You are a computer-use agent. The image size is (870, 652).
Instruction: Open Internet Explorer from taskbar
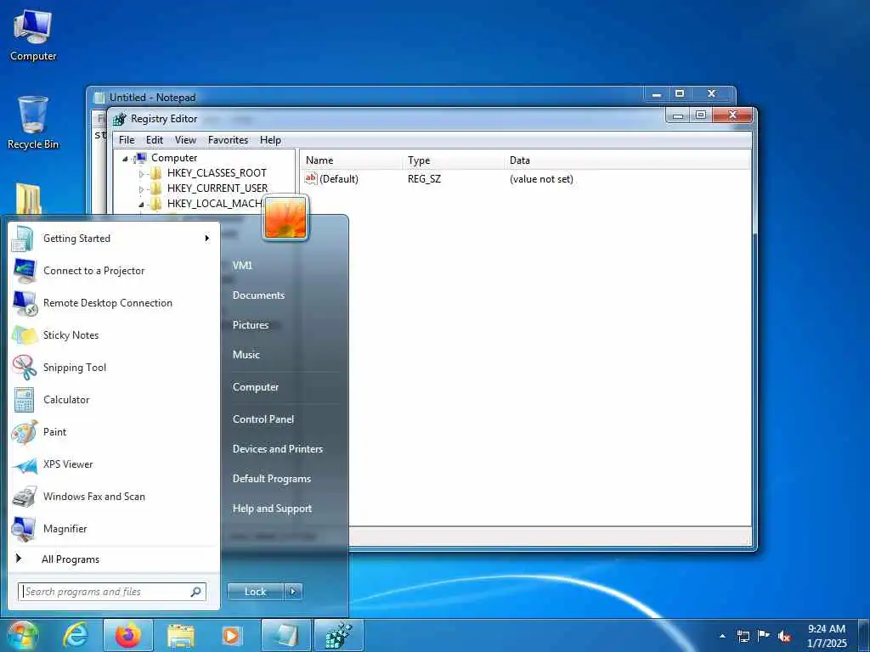point(76,635)
